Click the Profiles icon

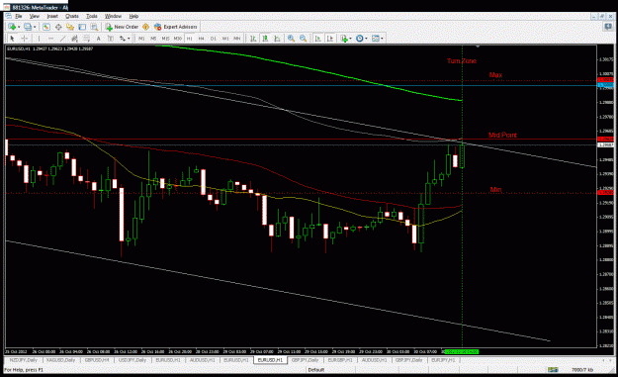[x=28, y=27]
